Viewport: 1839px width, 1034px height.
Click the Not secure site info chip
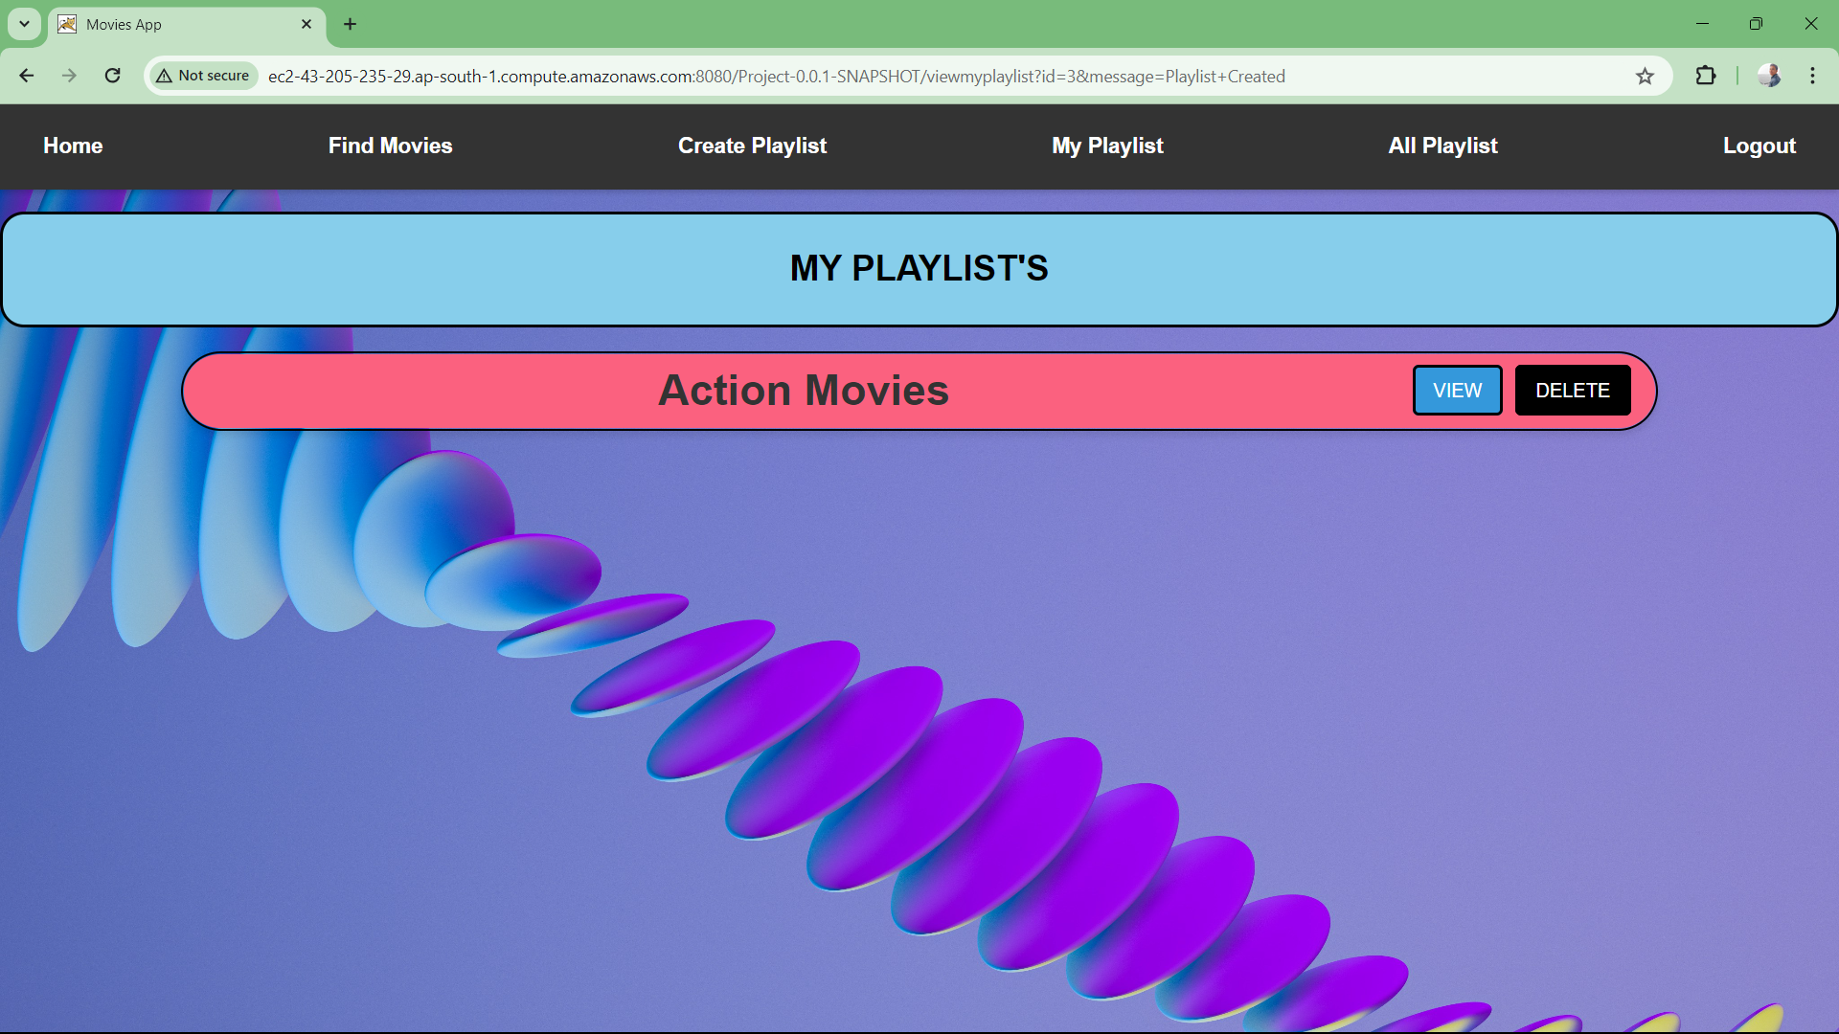[203, 76]
